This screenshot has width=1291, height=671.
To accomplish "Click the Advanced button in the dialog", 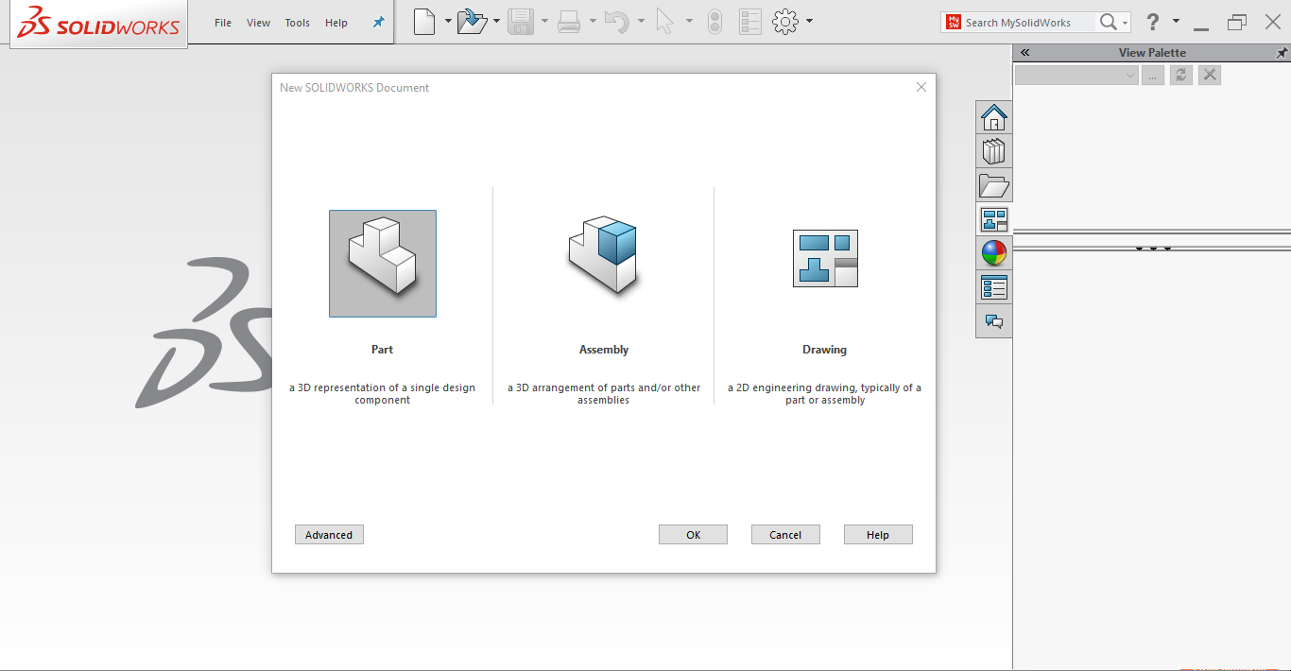I will click(329, 534).
